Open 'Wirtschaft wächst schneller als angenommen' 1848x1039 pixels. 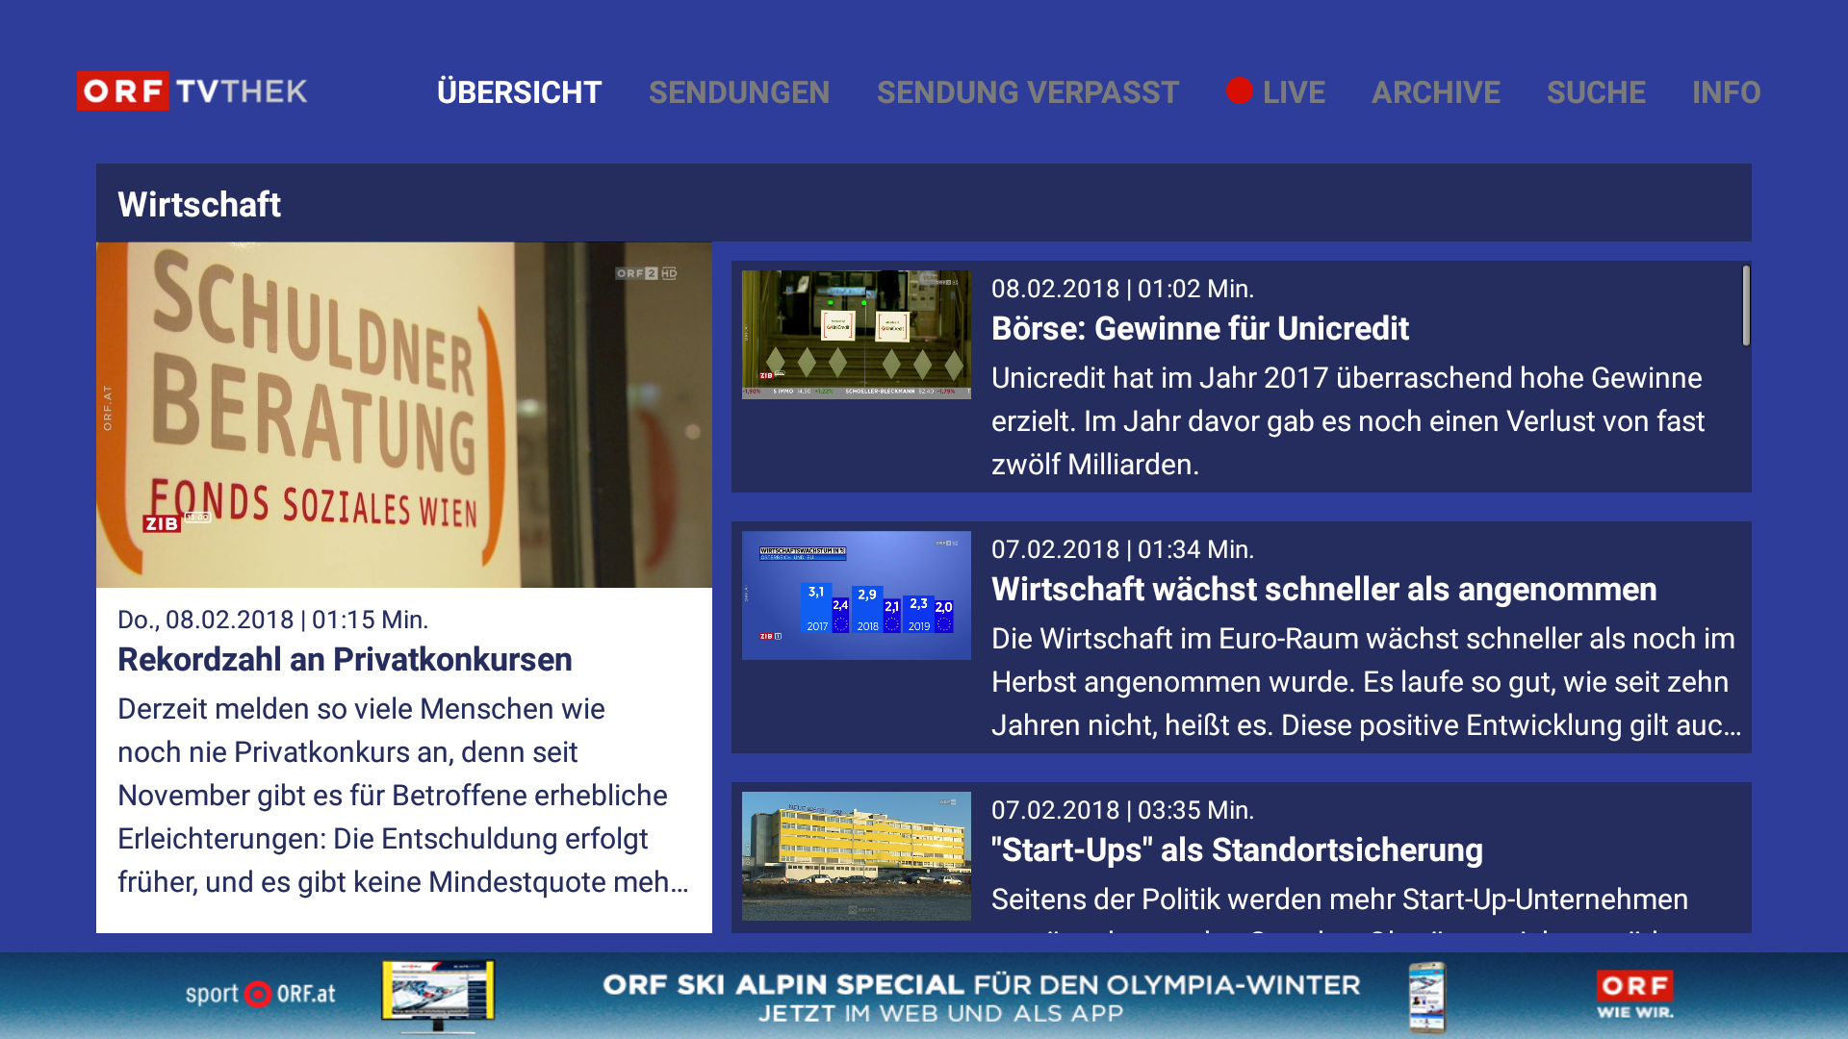pyautogui.click(x=1322, y=589)
